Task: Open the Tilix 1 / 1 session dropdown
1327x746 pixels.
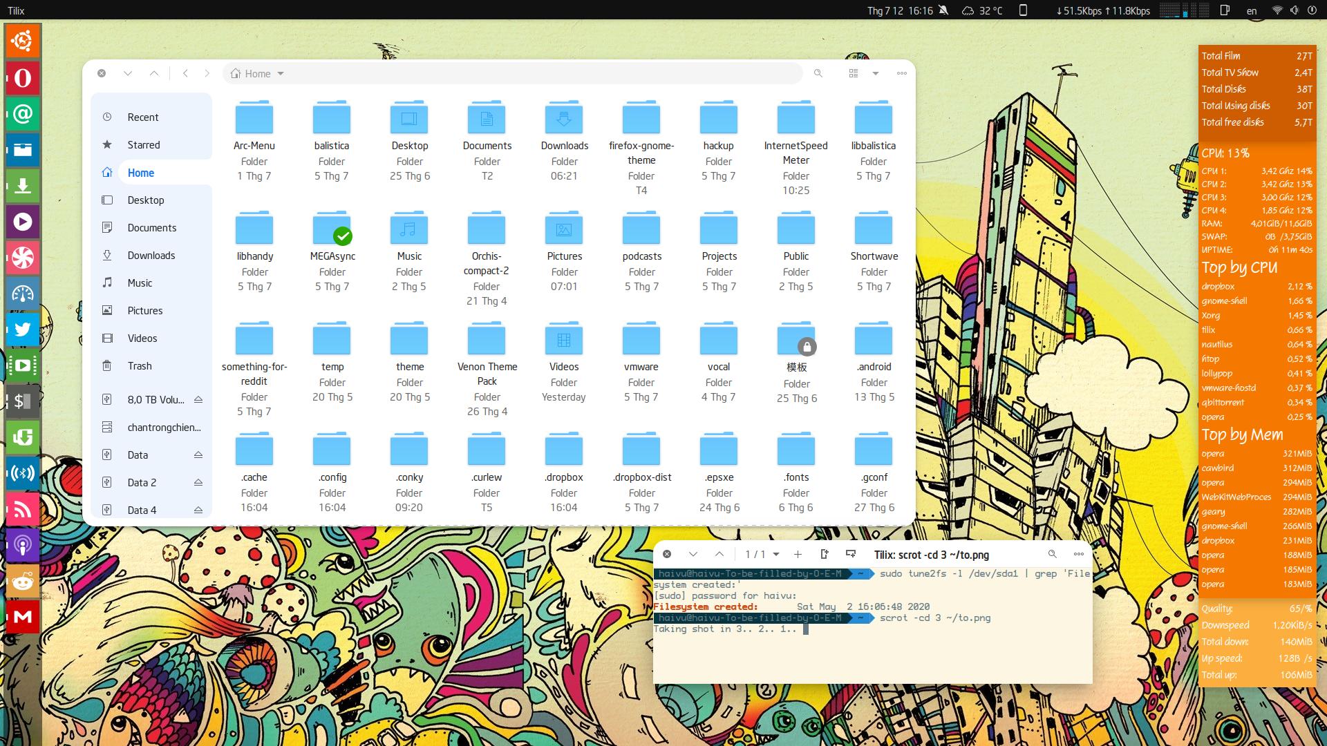Action: [x=762, y=554]
